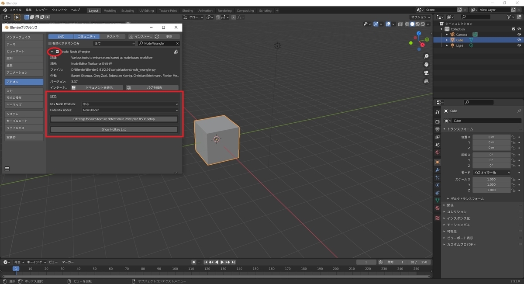The image size is (524, 284).
Task: Open the World properties tab icon
Action: [x=437, y=153]
